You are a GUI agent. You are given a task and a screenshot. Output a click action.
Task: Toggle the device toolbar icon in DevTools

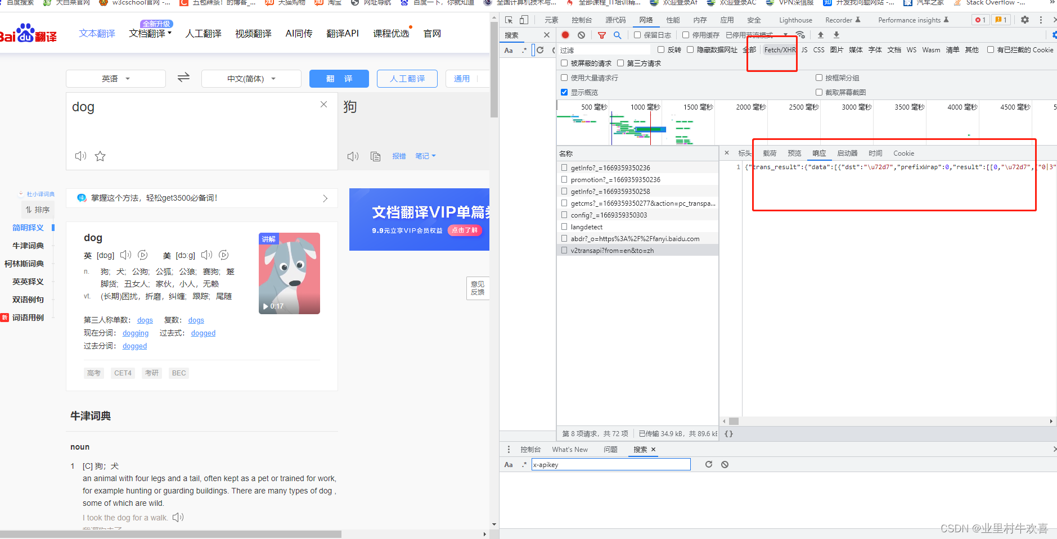pos(524,20)
